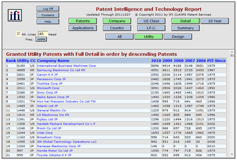Open Samsung Electronics Co Ltd KR link
The width and height of the screenshot is (237, 160).
[x=61, y=70]
